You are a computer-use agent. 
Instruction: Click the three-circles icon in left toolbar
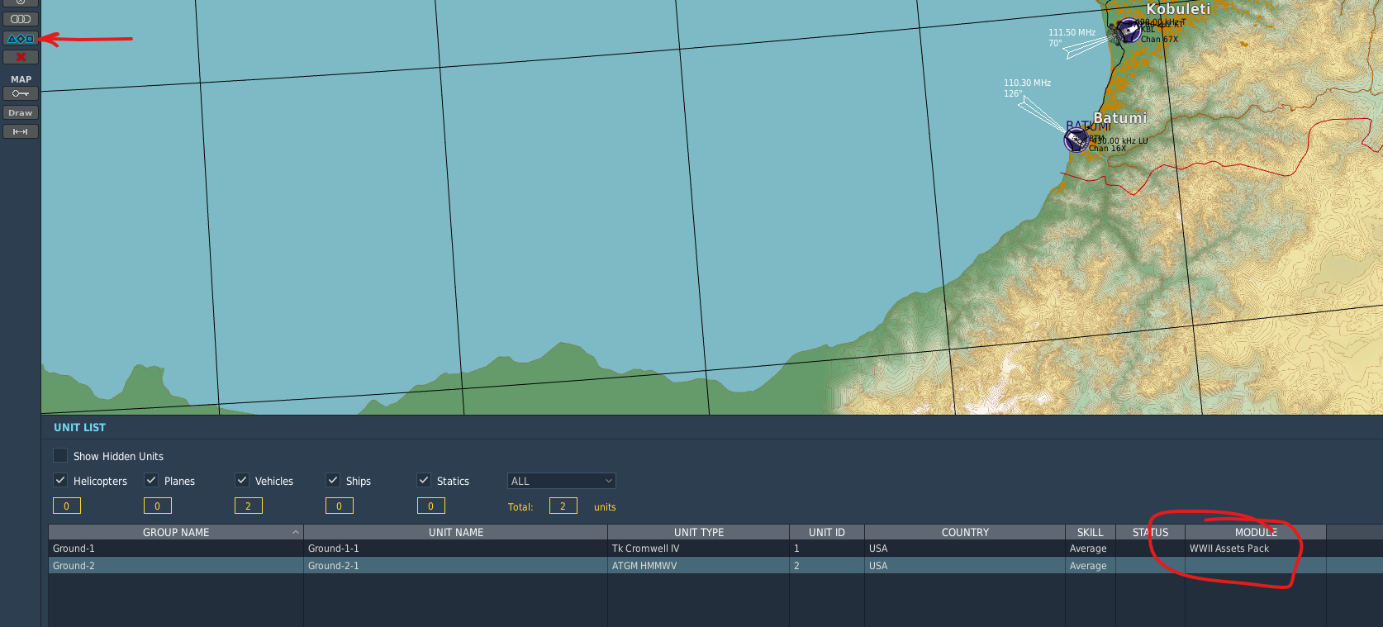click(21, 19)
